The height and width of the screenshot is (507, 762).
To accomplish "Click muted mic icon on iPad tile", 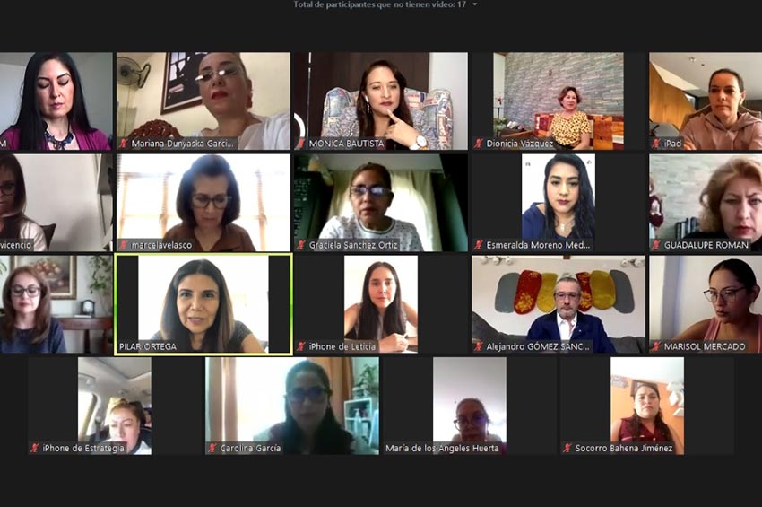I will (656, 144).
